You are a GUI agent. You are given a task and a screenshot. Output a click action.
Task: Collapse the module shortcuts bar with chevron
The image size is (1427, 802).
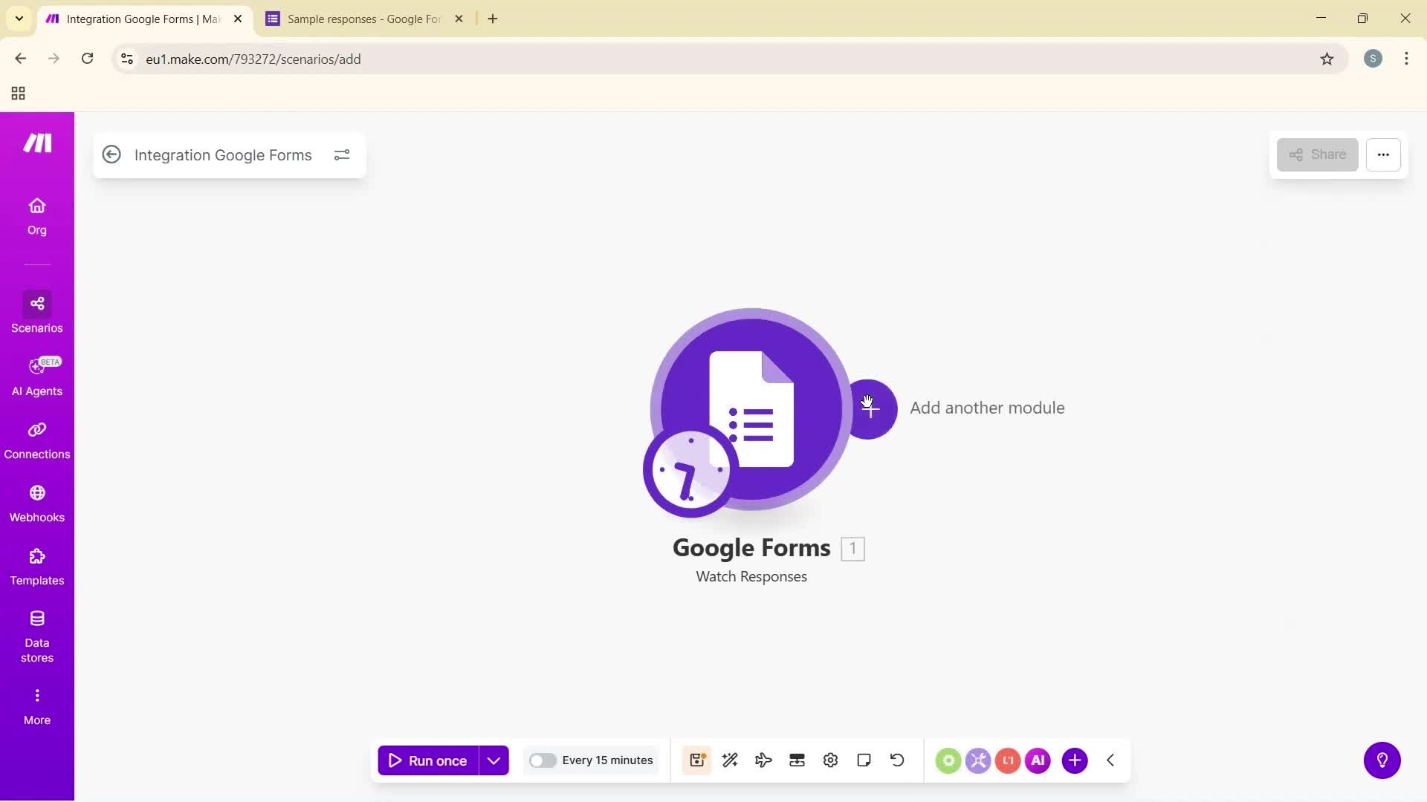pos(1110,760)
